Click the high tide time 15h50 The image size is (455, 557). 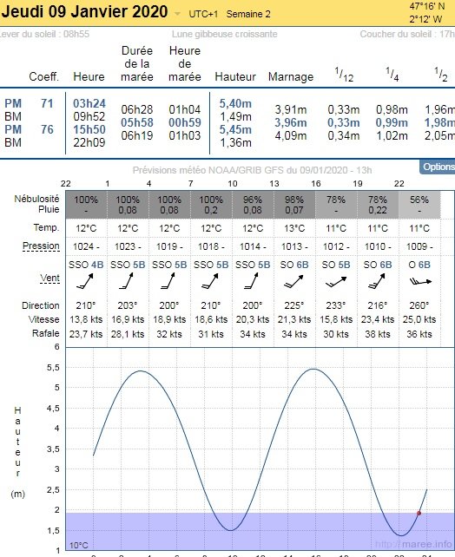[x=89, y=129]
